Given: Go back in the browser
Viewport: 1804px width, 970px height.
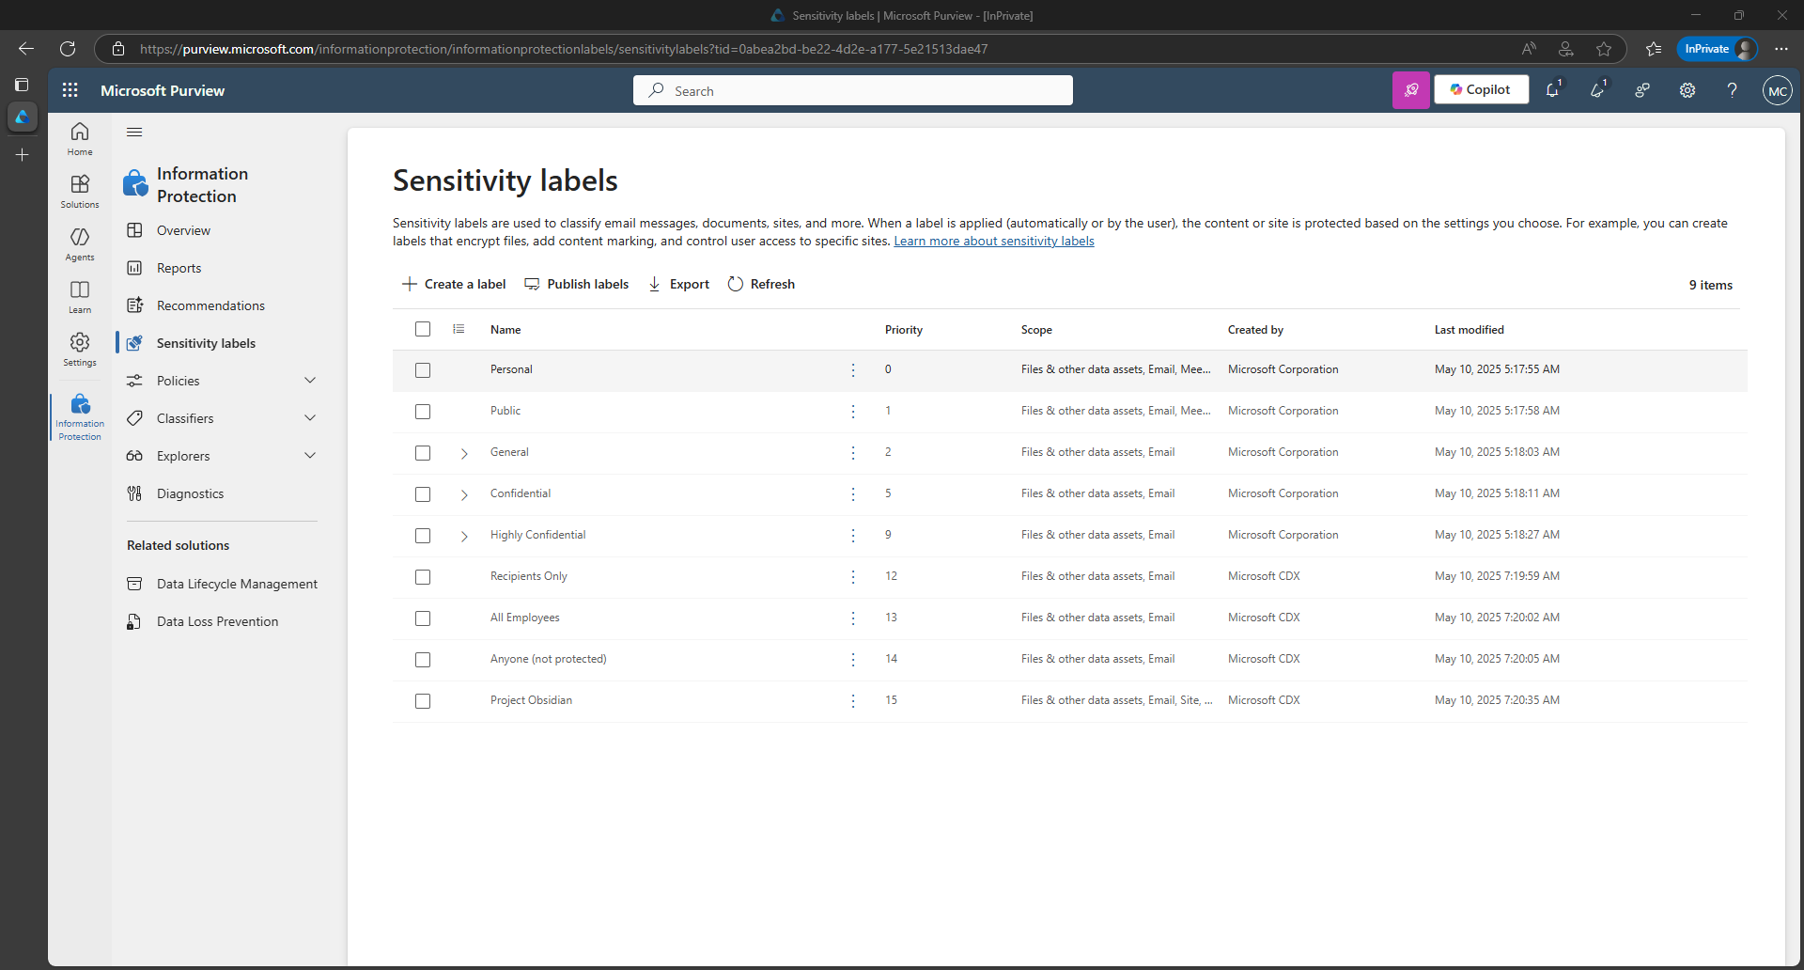Looking at the screenshot, I should coord(26,49).
